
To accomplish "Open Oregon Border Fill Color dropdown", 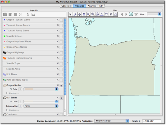I will pos(41,89).
